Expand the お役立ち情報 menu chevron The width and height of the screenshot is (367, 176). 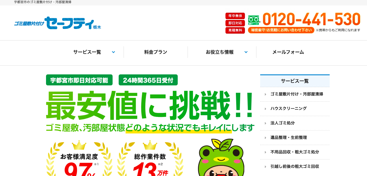tap(246, 52)
